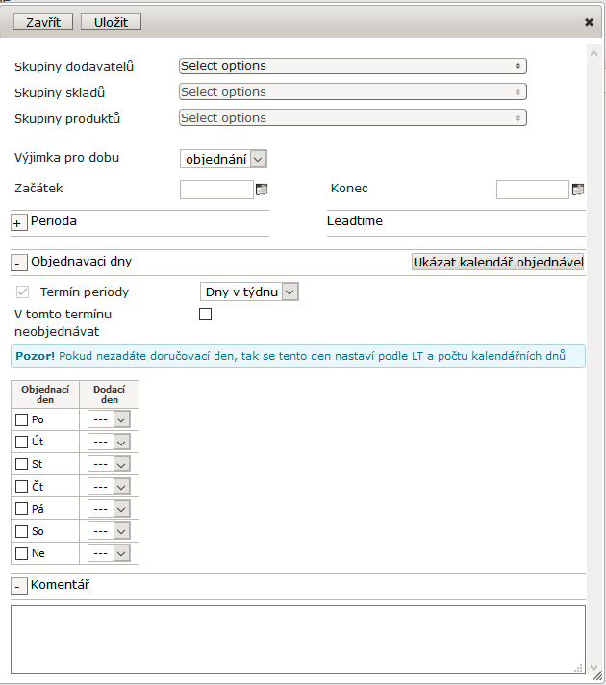Tick the Ne ordering day checkbox
The image size is (606, 685).
click(x=22, y=553)
